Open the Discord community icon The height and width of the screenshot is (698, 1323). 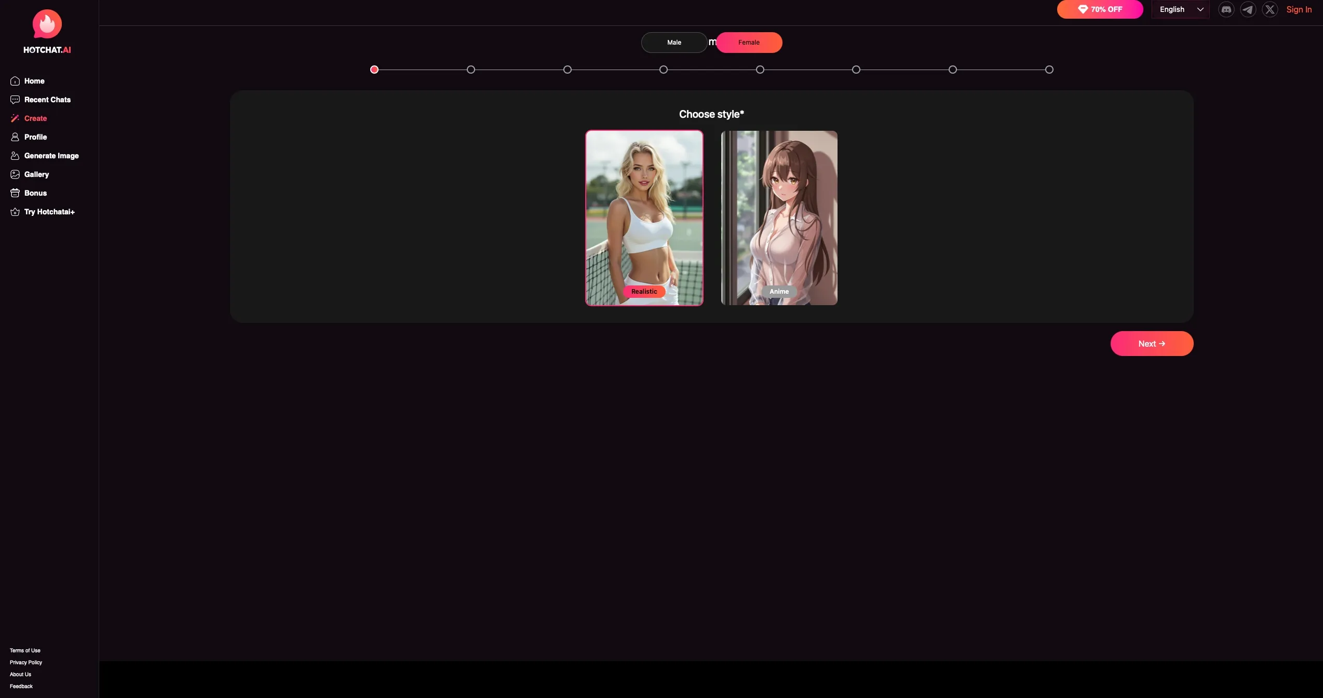[1226, 9]
